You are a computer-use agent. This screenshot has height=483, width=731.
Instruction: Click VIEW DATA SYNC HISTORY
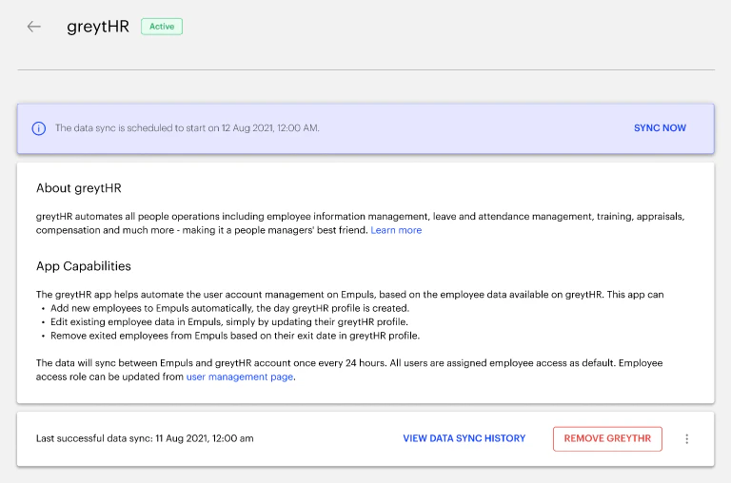pyautogui.click(x=464, y=438)
